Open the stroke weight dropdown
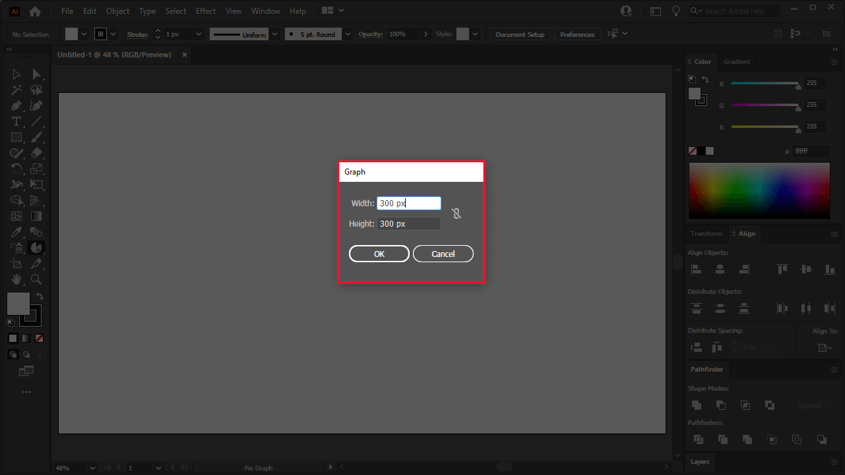 point(199,34)
